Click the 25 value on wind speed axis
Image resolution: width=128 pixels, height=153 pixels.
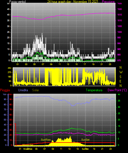[x=8, y=32]
